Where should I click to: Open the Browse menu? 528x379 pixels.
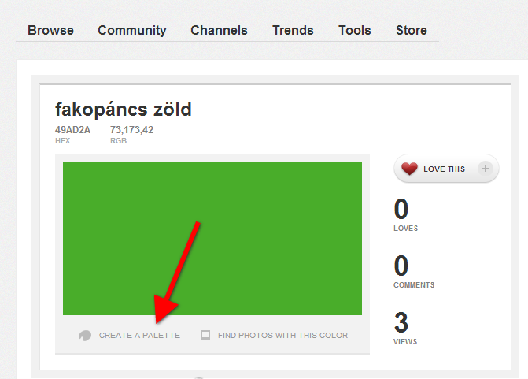pyautogui.click(x=50, y=31)
